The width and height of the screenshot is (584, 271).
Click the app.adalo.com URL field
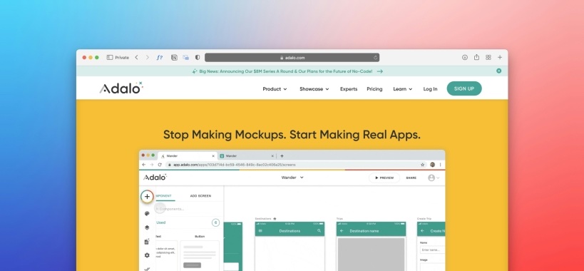pos(295,165)
